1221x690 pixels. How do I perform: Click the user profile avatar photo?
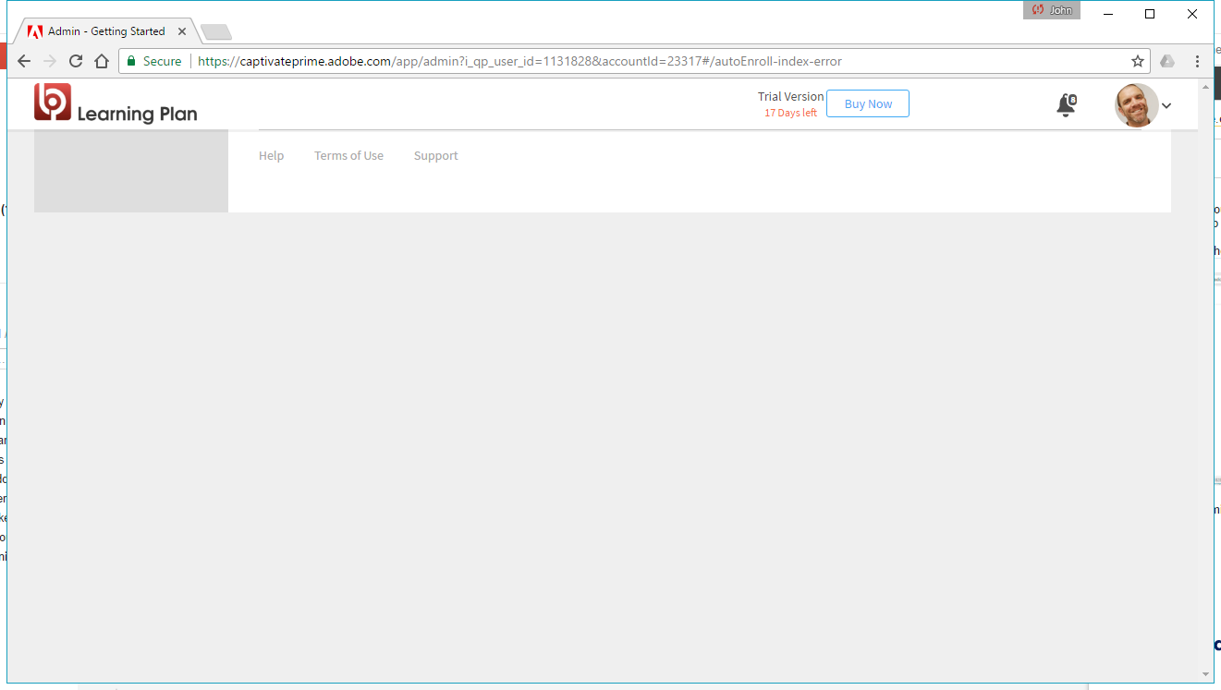(x=1136, y=105)
